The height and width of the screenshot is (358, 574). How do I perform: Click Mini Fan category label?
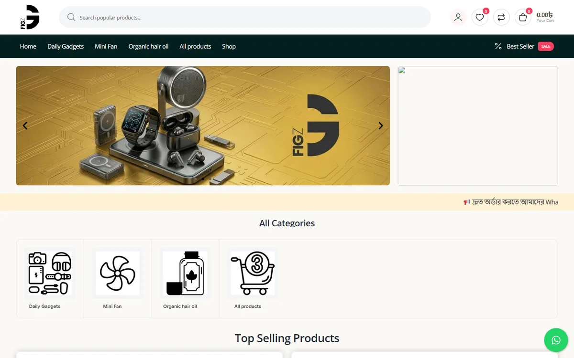112,306
